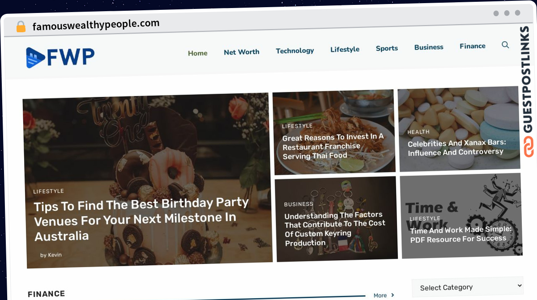Navigate to the Business section
This screenshot has width=537, height=300.
[x=429, y=47]
